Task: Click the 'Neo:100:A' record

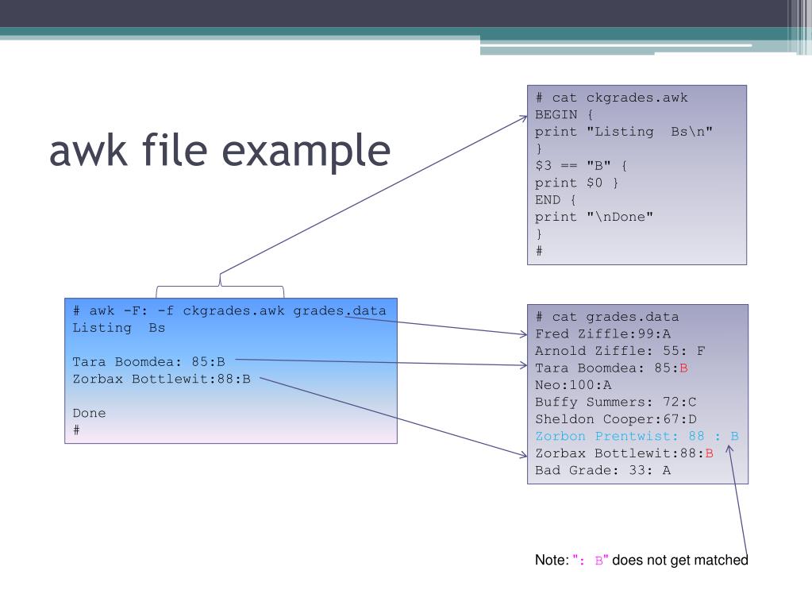Action: click(573, 385)
